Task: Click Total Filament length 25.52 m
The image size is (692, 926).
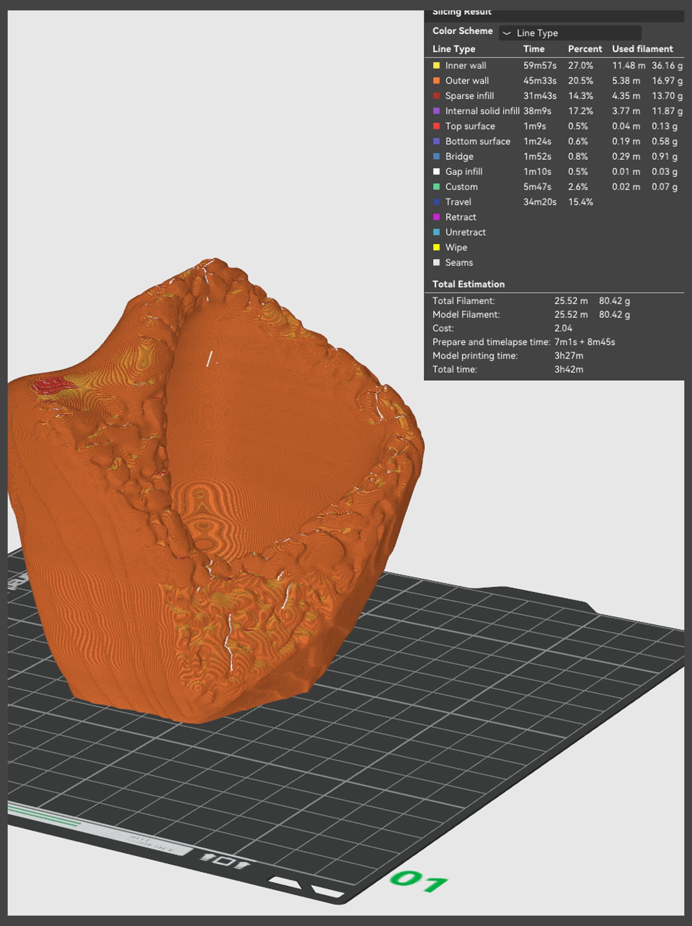Action: coord(571,301)
